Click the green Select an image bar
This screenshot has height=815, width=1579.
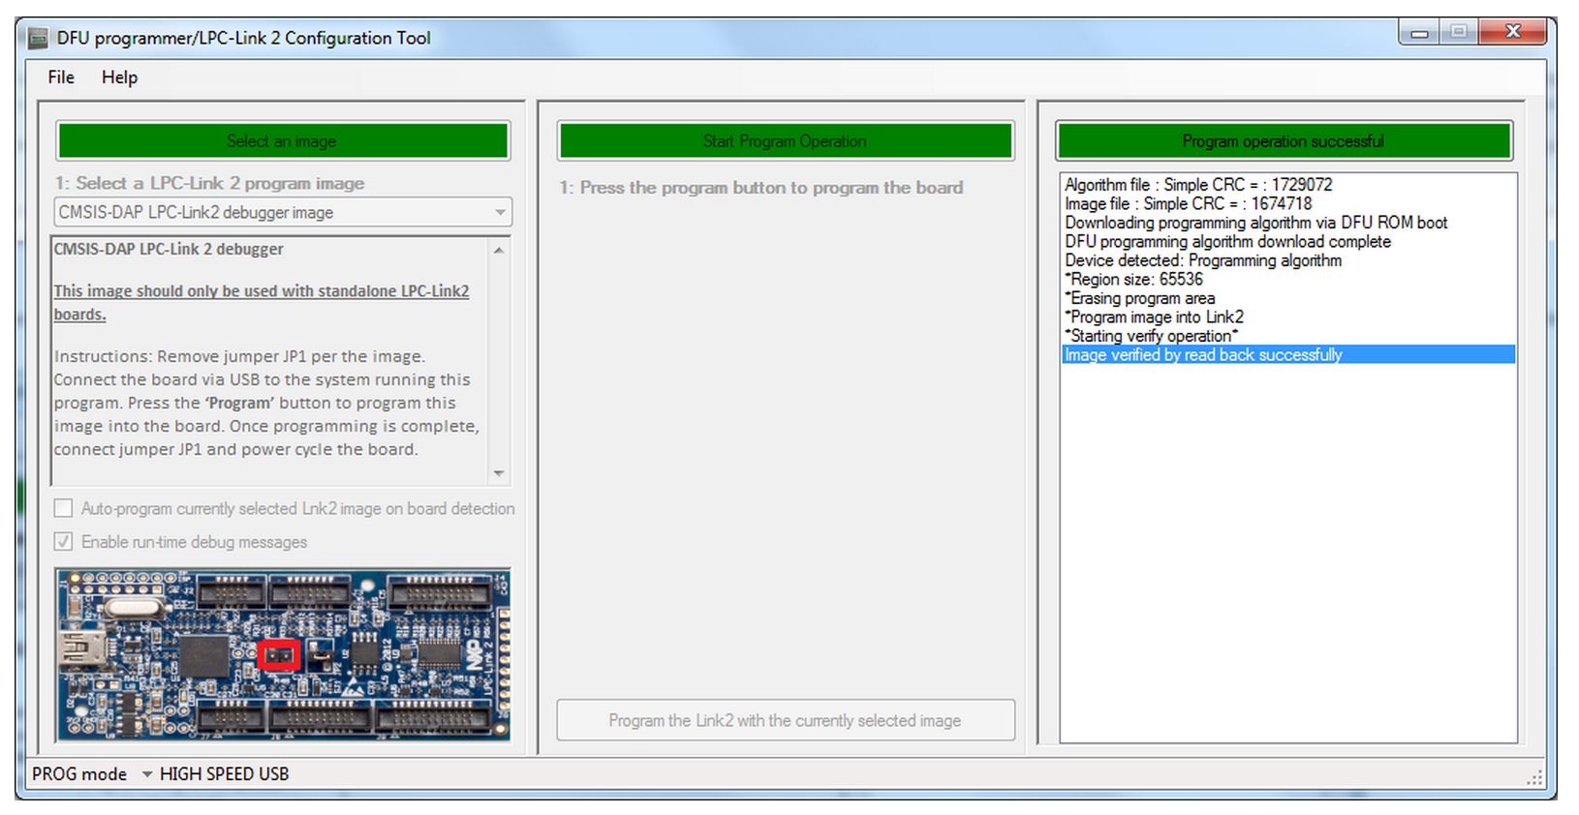click(x=282, y=141)
